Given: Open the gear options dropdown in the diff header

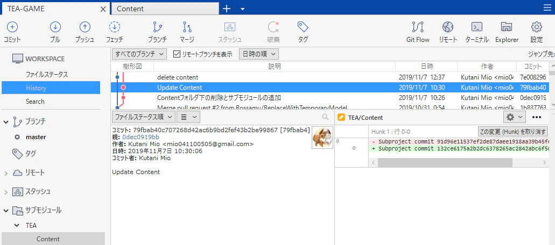Looking at the screenshot, I should pyautogui.click(x=514, y=117).
